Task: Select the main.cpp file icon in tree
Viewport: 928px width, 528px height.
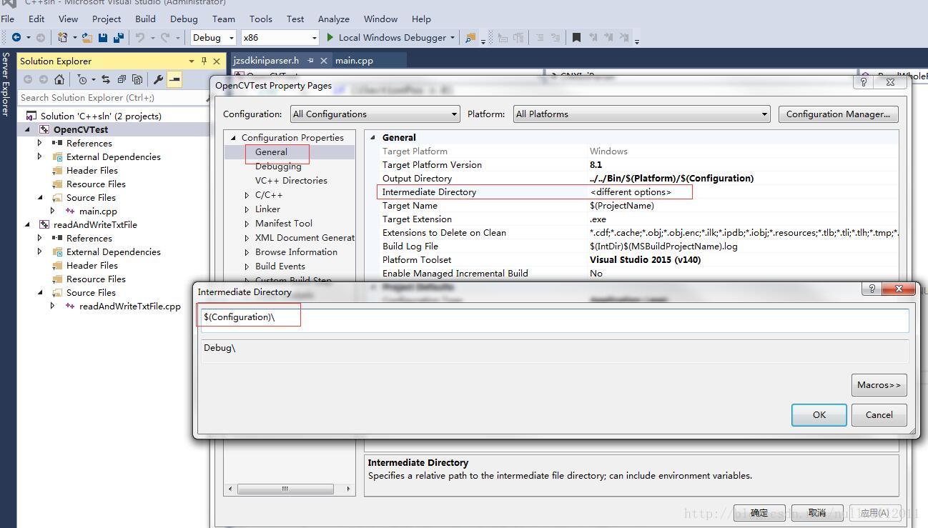Action: click(x=70, y=211)
